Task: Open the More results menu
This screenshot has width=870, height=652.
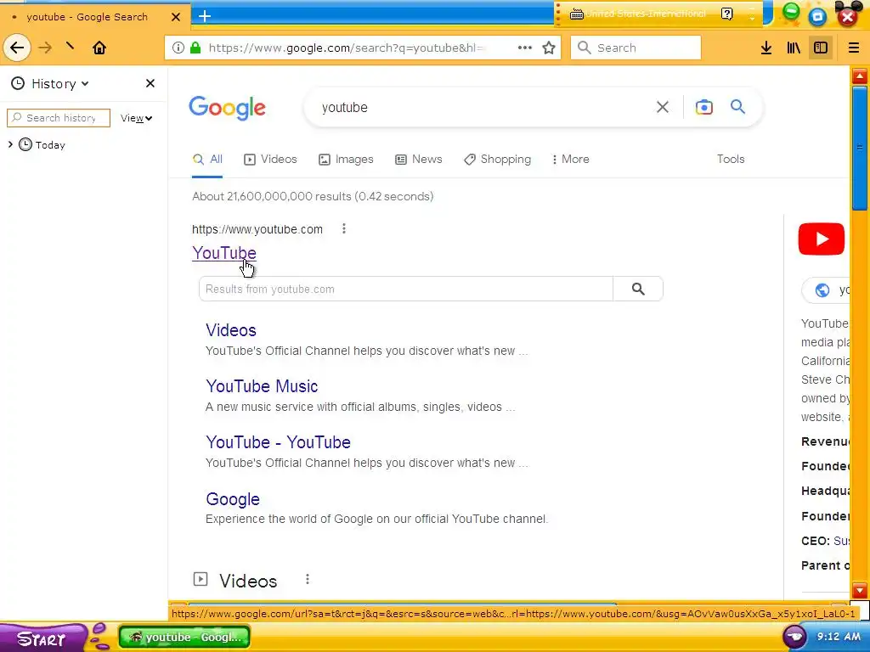Action: [570, 160]
